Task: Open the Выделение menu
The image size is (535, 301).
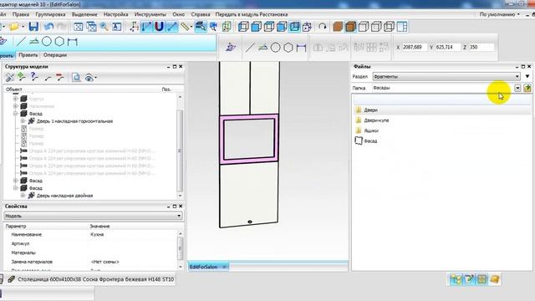Action: coord(84,14)
